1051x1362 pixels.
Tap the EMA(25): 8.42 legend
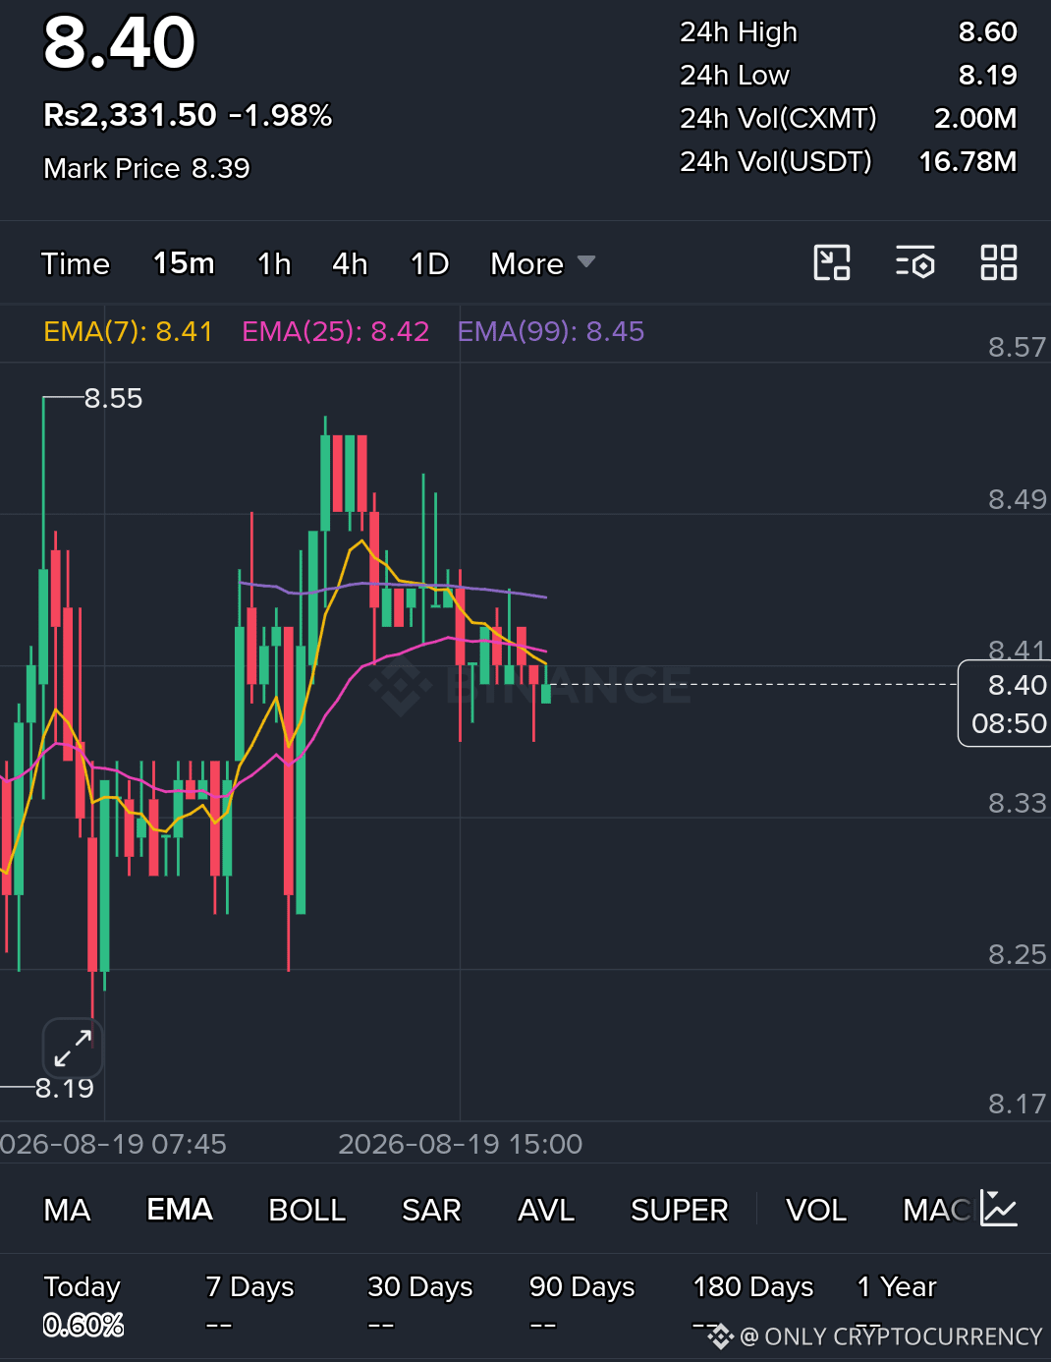pos(336,331)
